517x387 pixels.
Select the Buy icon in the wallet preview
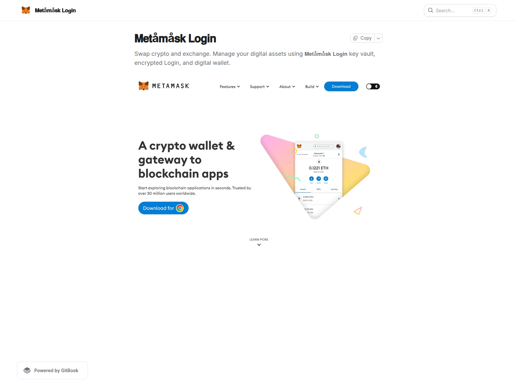coord(311,179)
